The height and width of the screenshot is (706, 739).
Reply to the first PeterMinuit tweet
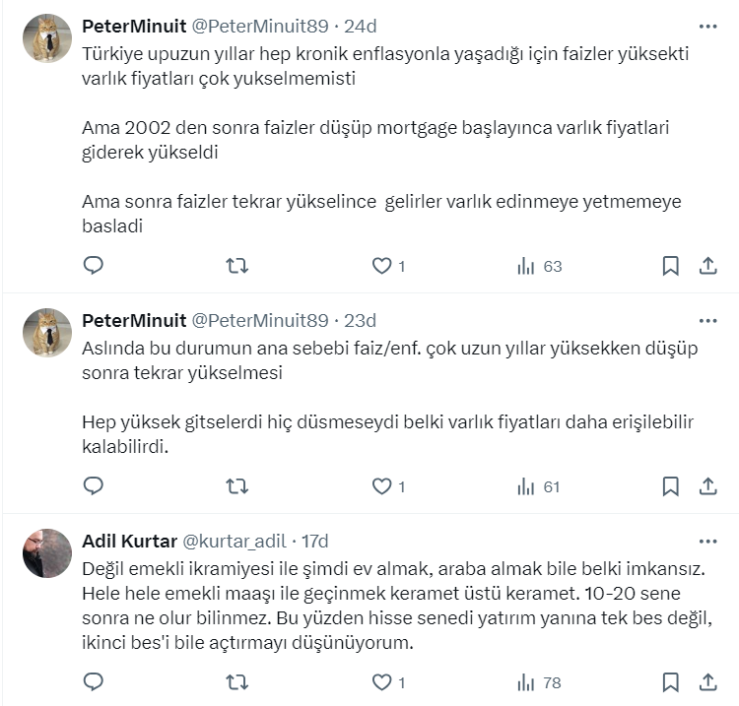(94, 266)
